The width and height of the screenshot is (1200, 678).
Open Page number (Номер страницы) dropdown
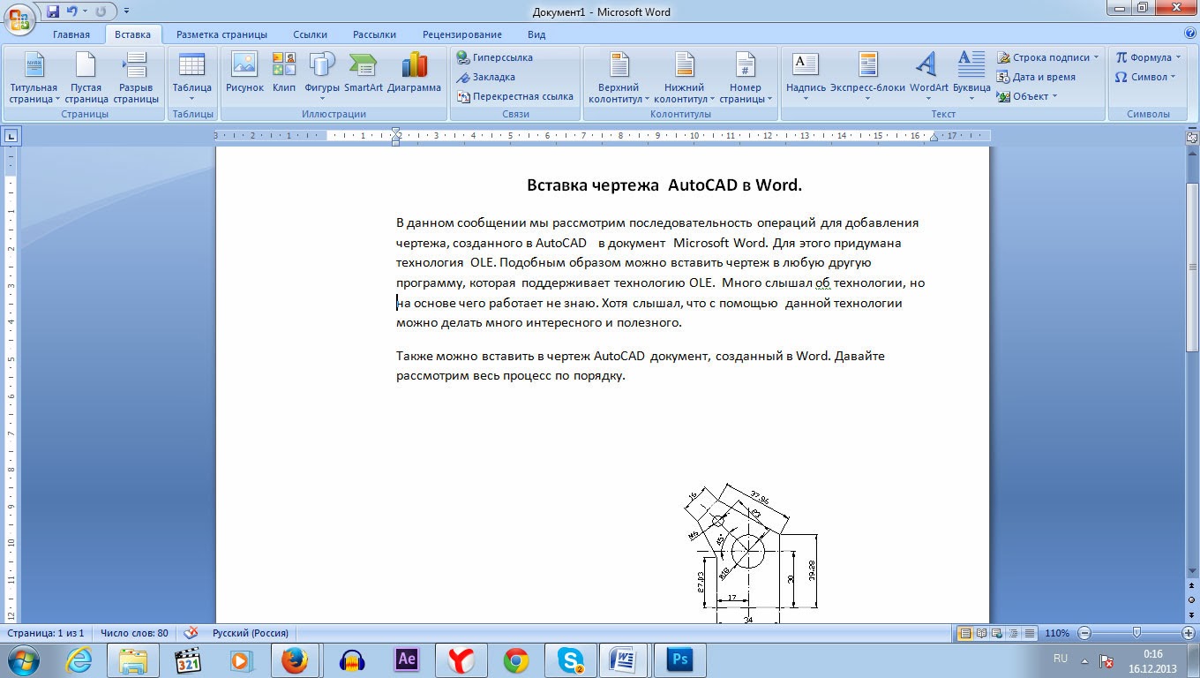[x=746, y=78]
